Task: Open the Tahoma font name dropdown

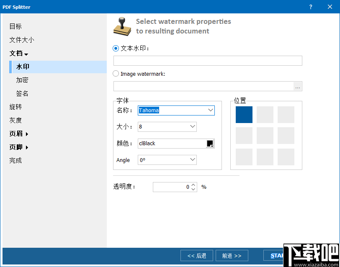Action: click(x=210, y=110)
